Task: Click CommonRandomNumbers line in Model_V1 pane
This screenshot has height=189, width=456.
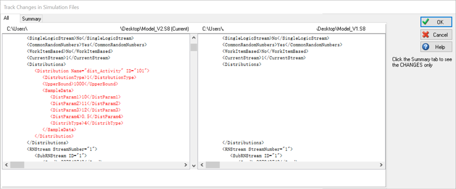Action: coord(282,45)
